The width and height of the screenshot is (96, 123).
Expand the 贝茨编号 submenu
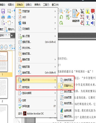pyautogui.click(x=37, y=29)
